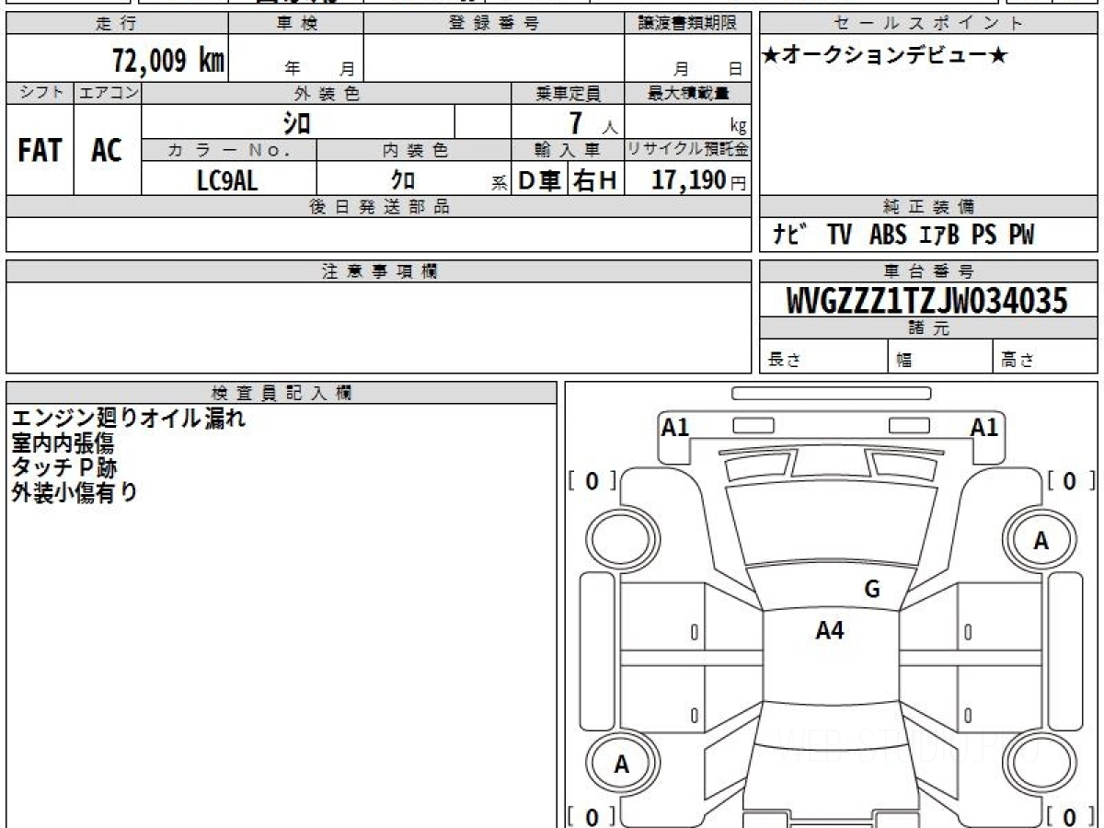Select the interior color value クロ

(x=403, y=180)
